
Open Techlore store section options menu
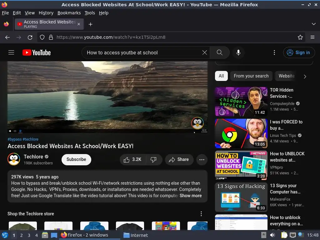point(201,214)
